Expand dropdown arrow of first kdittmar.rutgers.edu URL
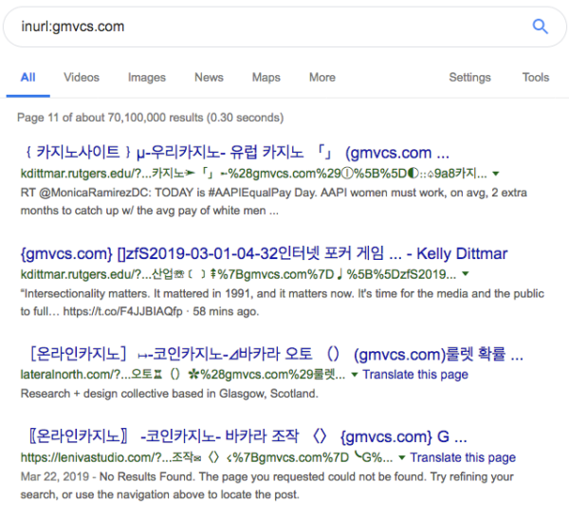This screenshot has height=519, width=569. point(496,174)
